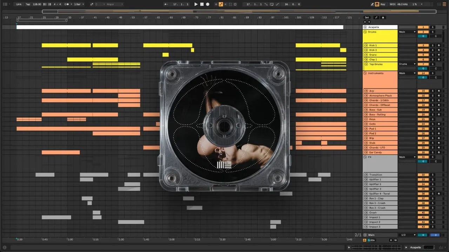449x252 pixels.
Task: Toggle the metronome button
Action: 67,4
